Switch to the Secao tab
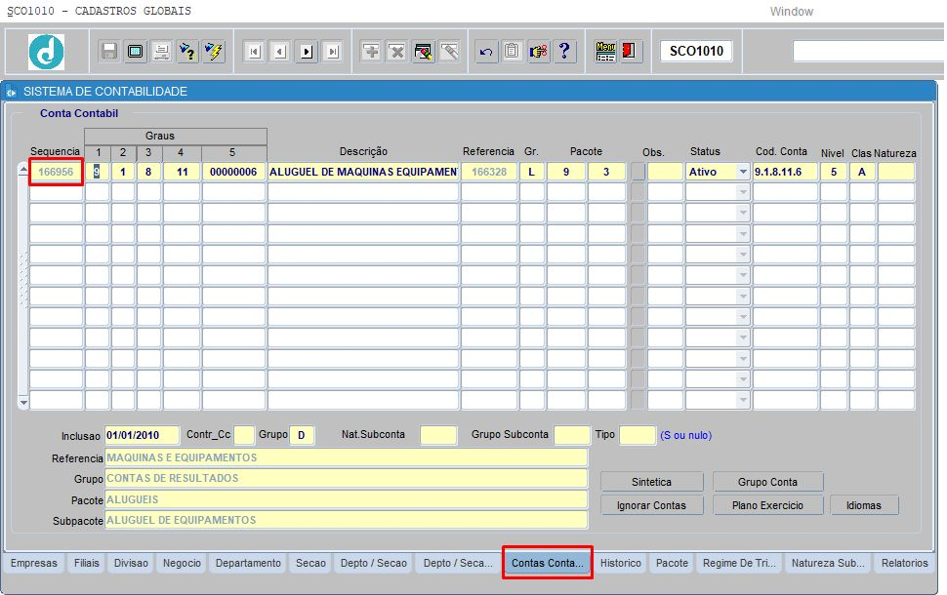Screen dimensions: 947x595 point(310,563)
